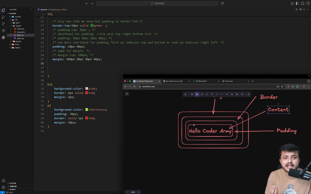This screenshot has width=311, height=194.
Task: Open the Copilot chat icon beside the search bar
Action: click(222, 3)
